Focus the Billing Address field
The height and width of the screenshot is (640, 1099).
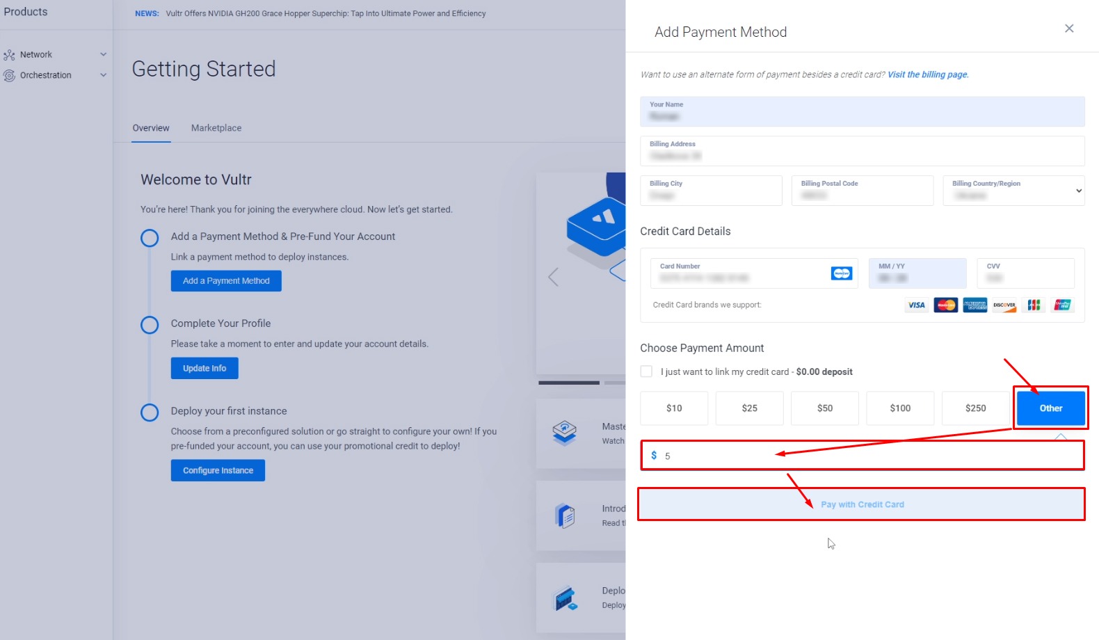click(863, 151)
